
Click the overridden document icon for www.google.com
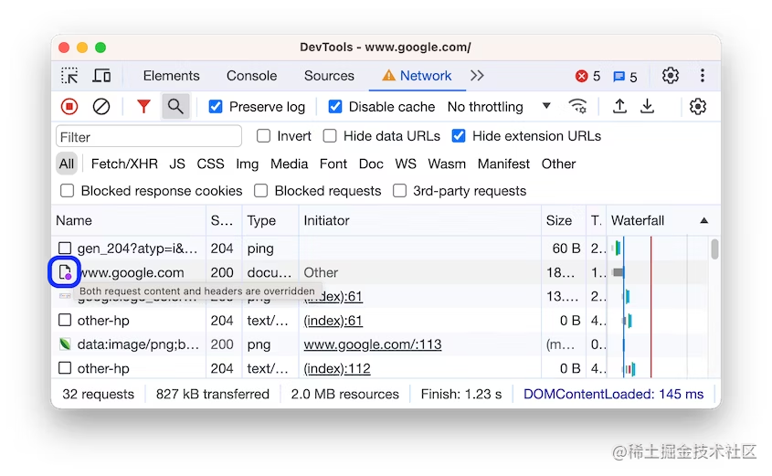[x=65, y=272]
